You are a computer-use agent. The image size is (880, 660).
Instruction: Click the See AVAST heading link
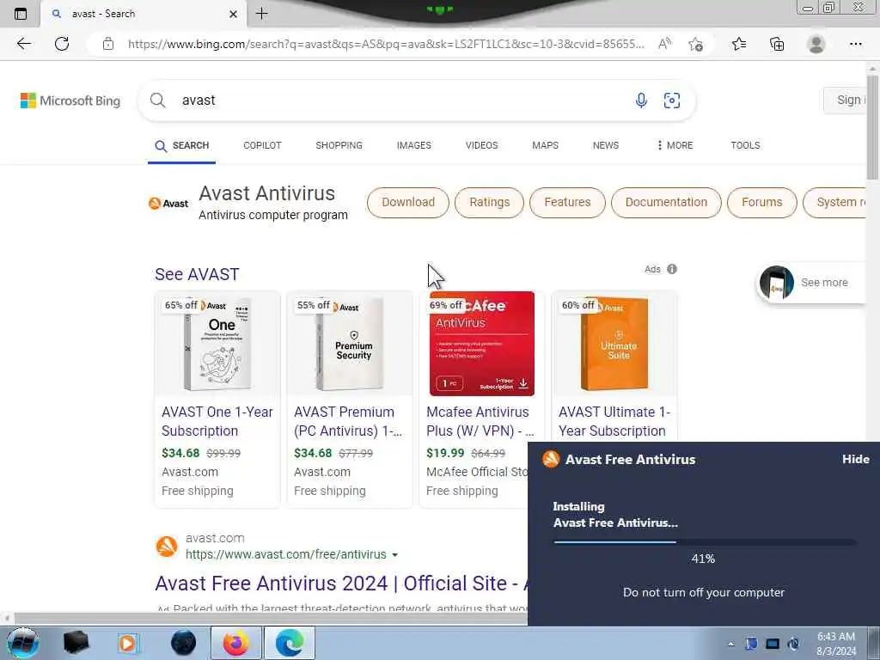tap(197, 274)
